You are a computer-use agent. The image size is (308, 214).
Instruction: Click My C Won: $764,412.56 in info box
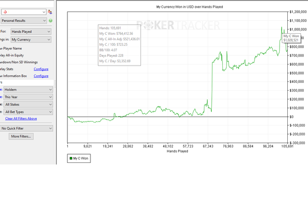116,34
